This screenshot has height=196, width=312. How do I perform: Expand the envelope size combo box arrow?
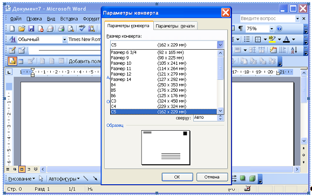coord(220,45)
